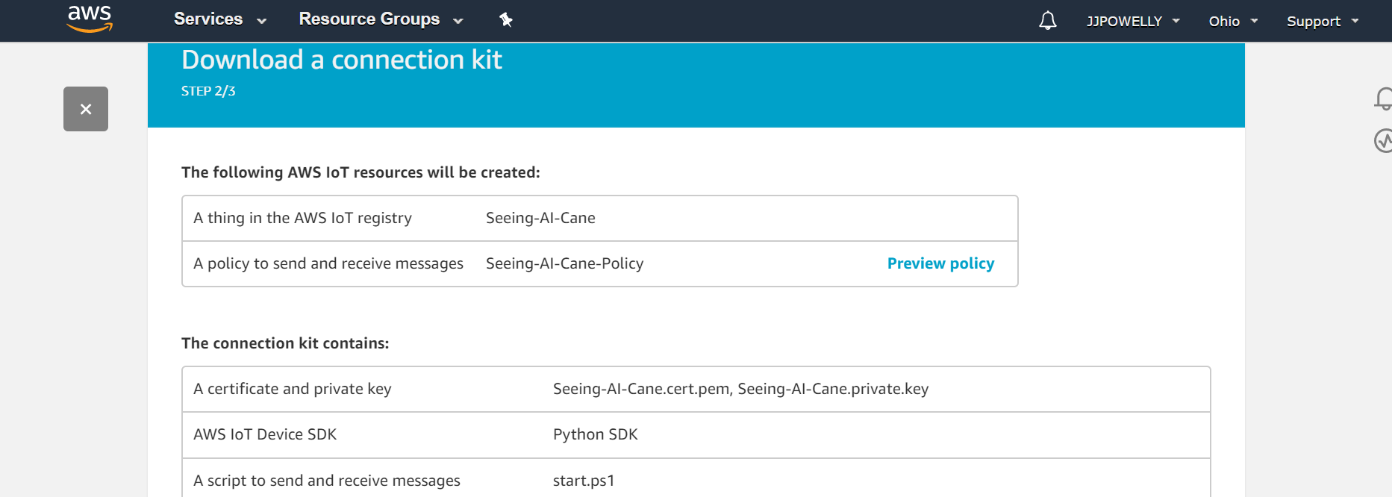
Task: Click the STEP 2/3 indicator text
Action: (x=208, y=91)
